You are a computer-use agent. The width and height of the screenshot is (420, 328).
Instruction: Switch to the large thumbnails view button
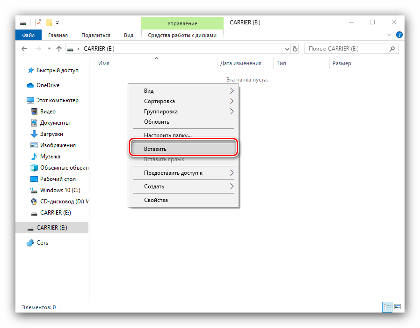point(397,307)
